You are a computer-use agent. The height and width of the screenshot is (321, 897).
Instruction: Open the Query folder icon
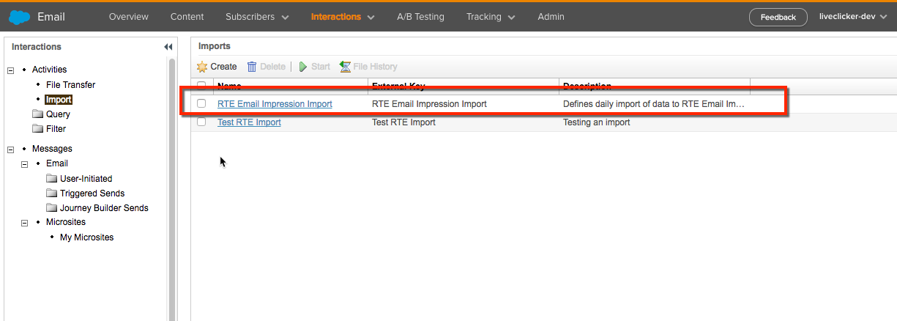click(x=38, y=114)
